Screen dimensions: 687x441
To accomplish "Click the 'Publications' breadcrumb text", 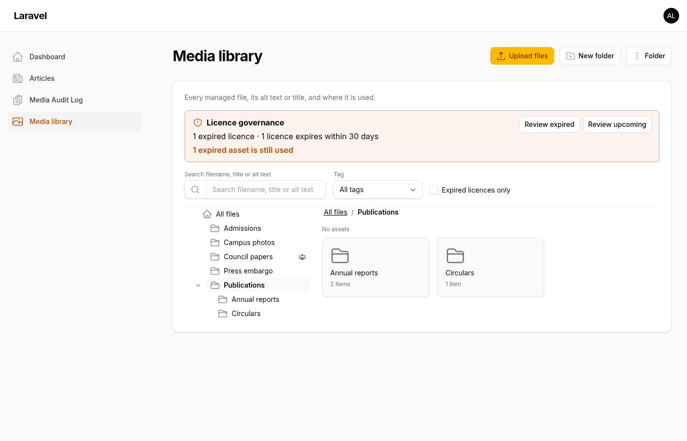I will tap(378, 212).
